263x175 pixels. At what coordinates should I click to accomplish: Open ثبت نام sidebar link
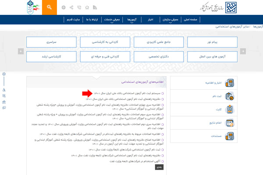click(x=217, y=96)
